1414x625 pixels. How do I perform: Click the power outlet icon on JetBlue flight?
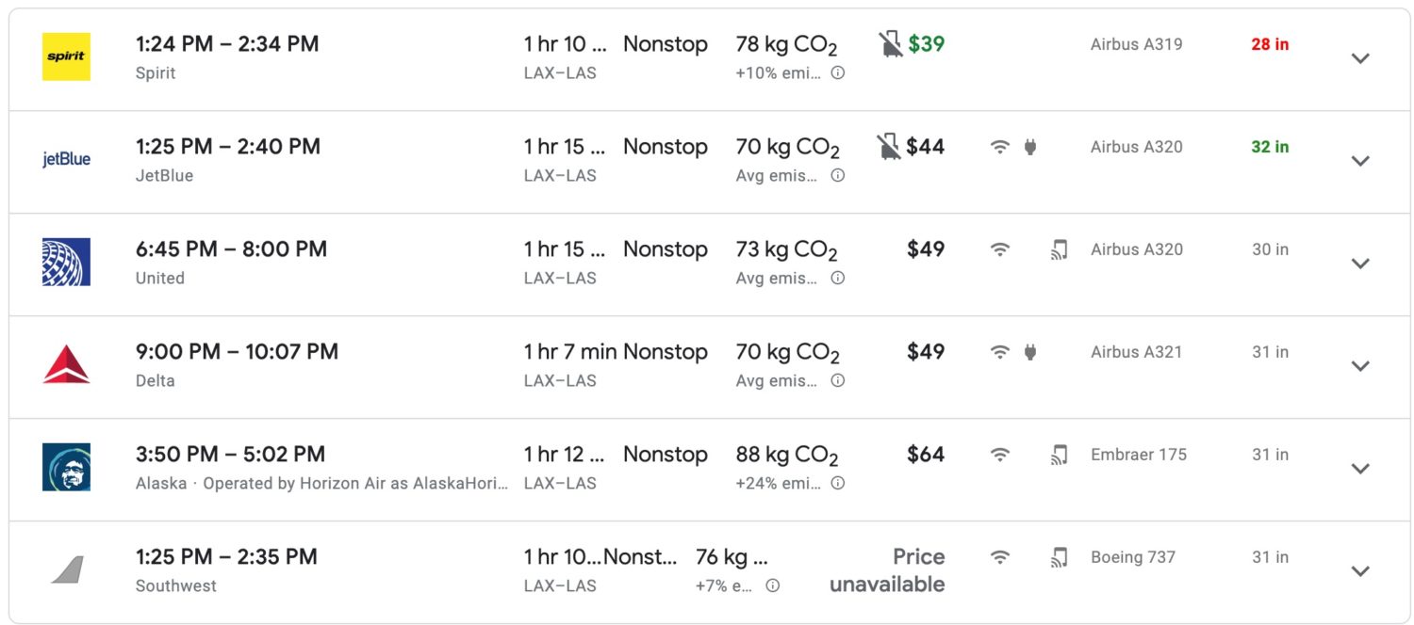1029,147
